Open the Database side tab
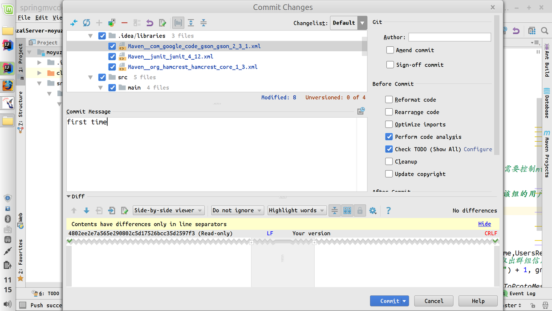The width and height of the screenshot is (552, 311). pos(547,103)
